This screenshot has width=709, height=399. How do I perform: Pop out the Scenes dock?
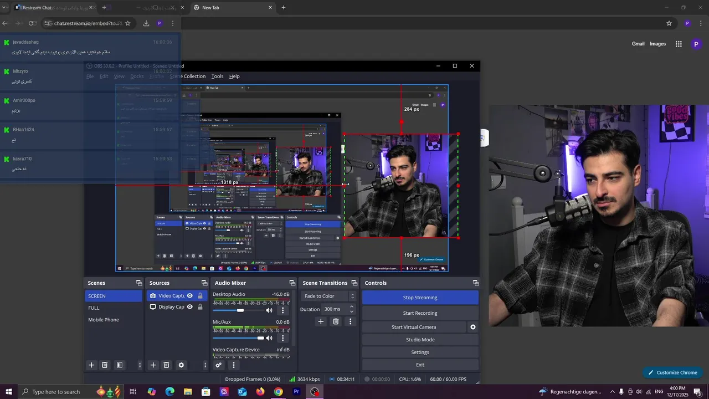(138, 283)
